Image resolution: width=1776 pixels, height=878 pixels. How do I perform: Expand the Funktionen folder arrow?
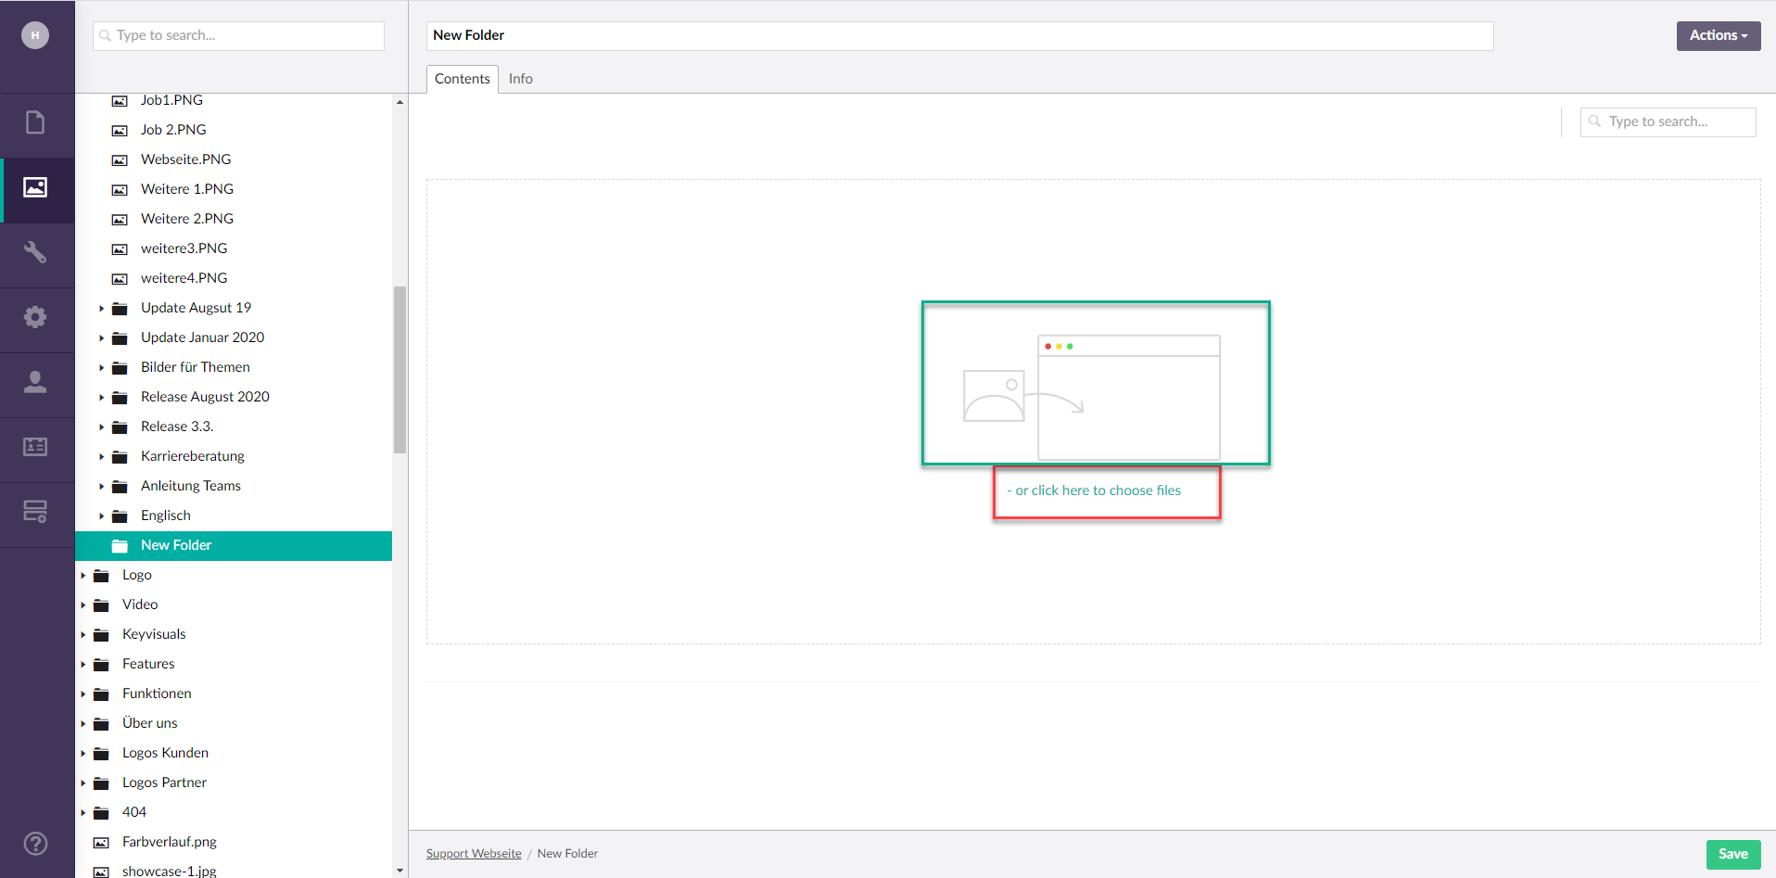pos(82,693)
